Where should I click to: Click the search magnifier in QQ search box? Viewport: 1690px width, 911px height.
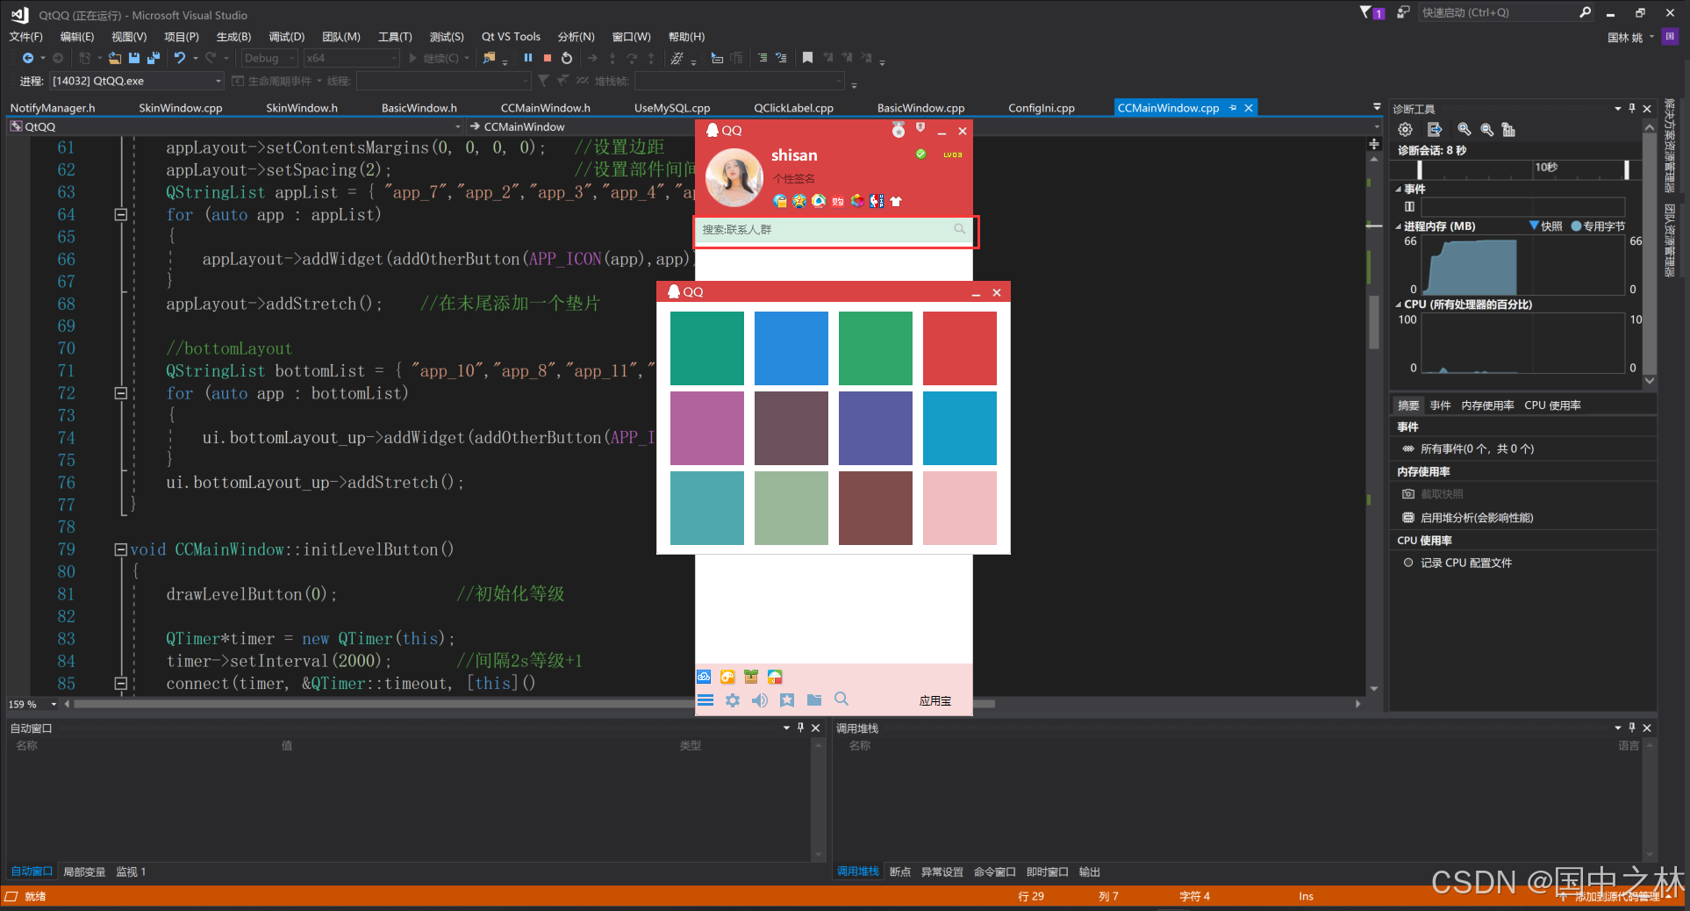coord(960,229)
